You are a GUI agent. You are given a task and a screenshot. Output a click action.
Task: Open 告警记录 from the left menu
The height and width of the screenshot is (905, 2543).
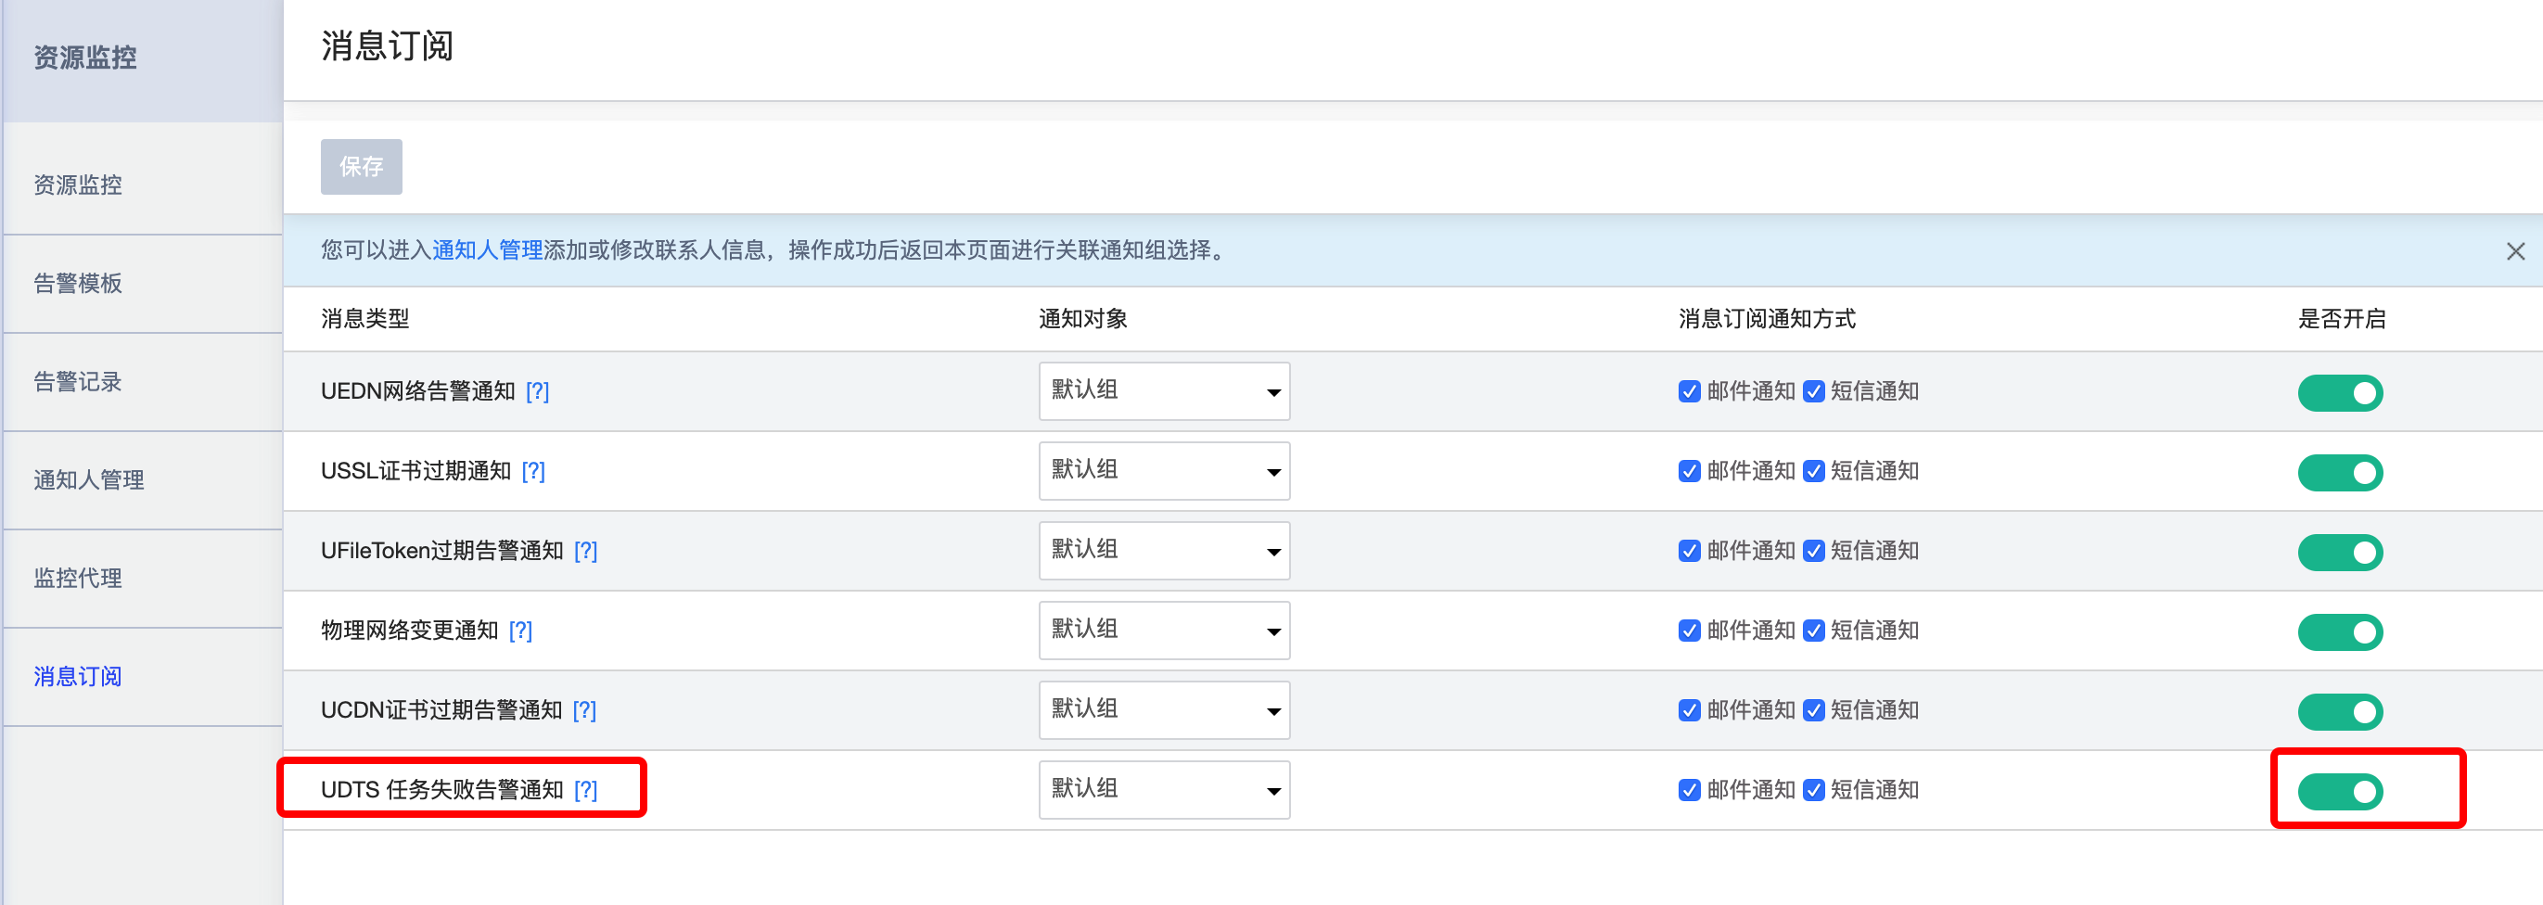click(x=78, y=382)
